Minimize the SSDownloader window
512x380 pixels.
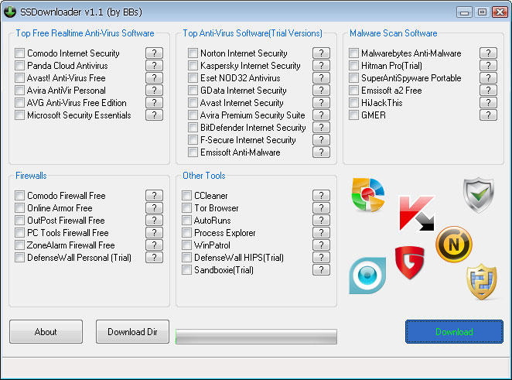pyautogui.click(x=465, y=12)
